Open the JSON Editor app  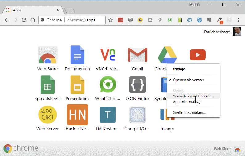click(137, 85)
